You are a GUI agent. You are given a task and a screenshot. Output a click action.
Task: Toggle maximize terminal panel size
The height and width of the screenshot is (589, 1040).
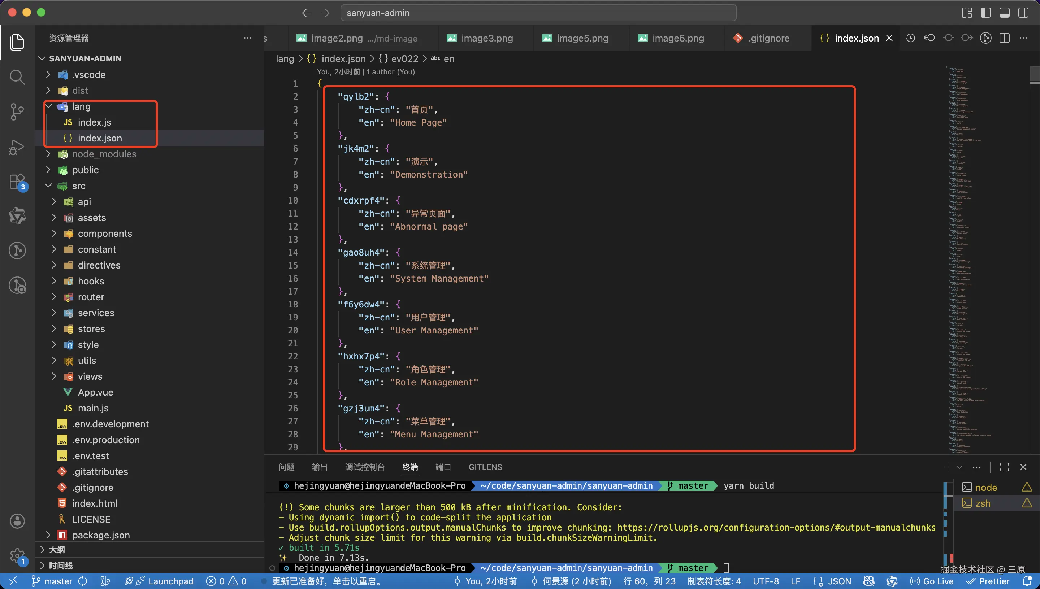coord(1004,467)
